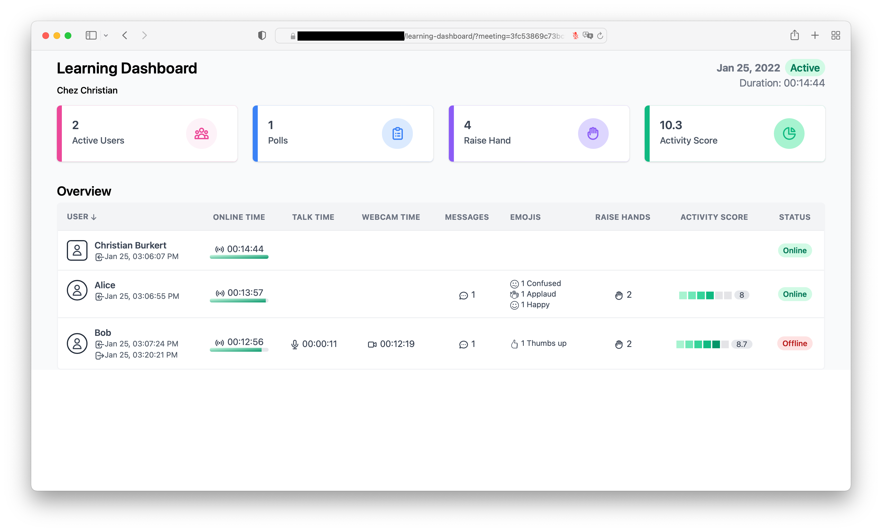The width and height of the screenshot is (882, 532).
Task: Click the EMOJIS column header
Action: [525, 217]
